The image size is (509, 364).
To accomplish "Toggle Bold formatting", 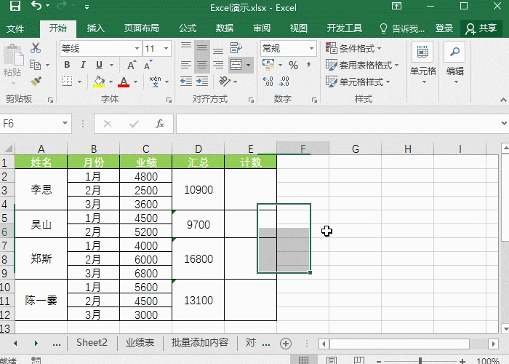I will pos(66,66).
